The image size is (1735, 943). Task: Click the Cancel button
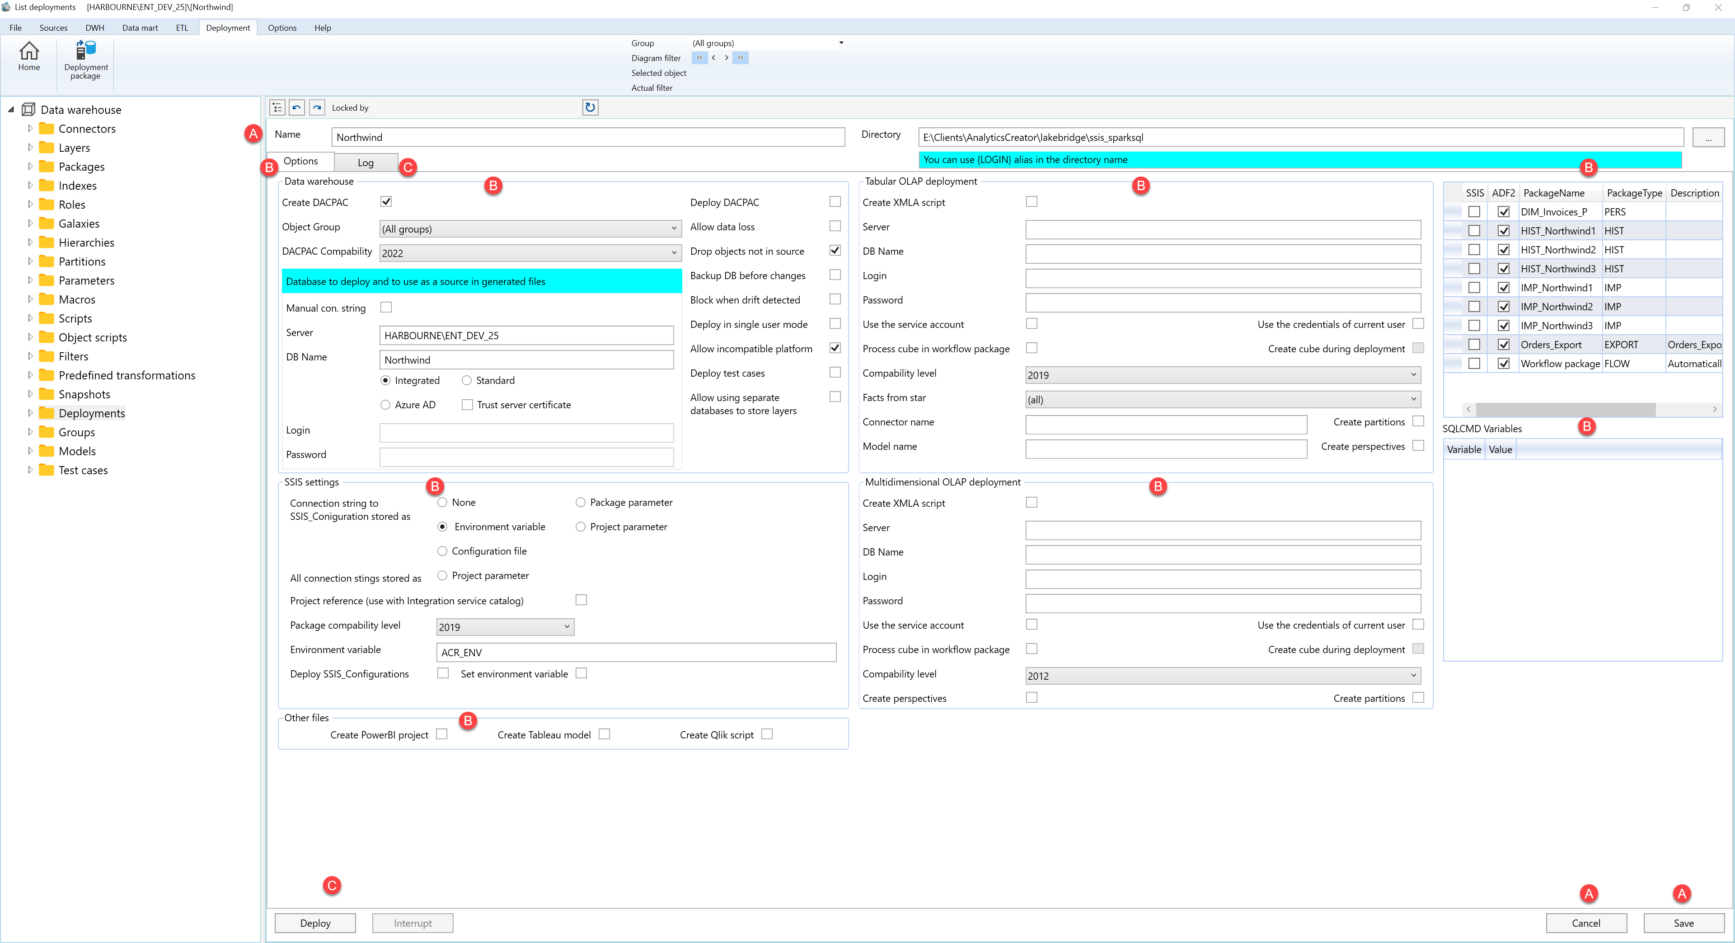(x=1586, y=923)
